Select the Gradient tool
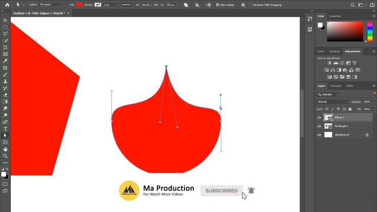 5,101
